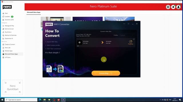Open Updates in the Nero sidebar
This screenshot has height=102, width=183.
point(7,16)
